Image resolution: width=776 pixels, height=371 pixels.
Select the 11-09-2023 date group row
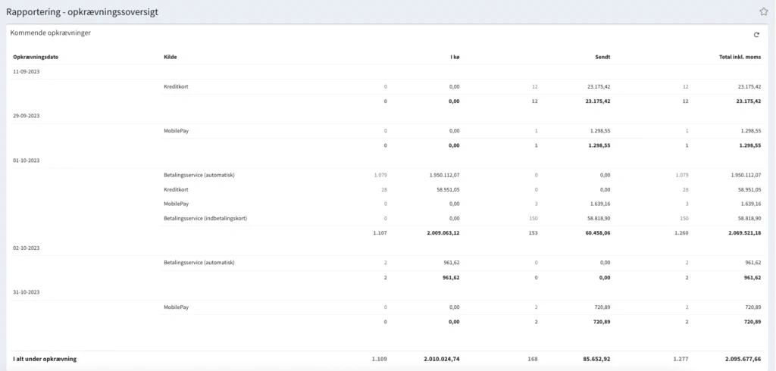click(27, 71)
